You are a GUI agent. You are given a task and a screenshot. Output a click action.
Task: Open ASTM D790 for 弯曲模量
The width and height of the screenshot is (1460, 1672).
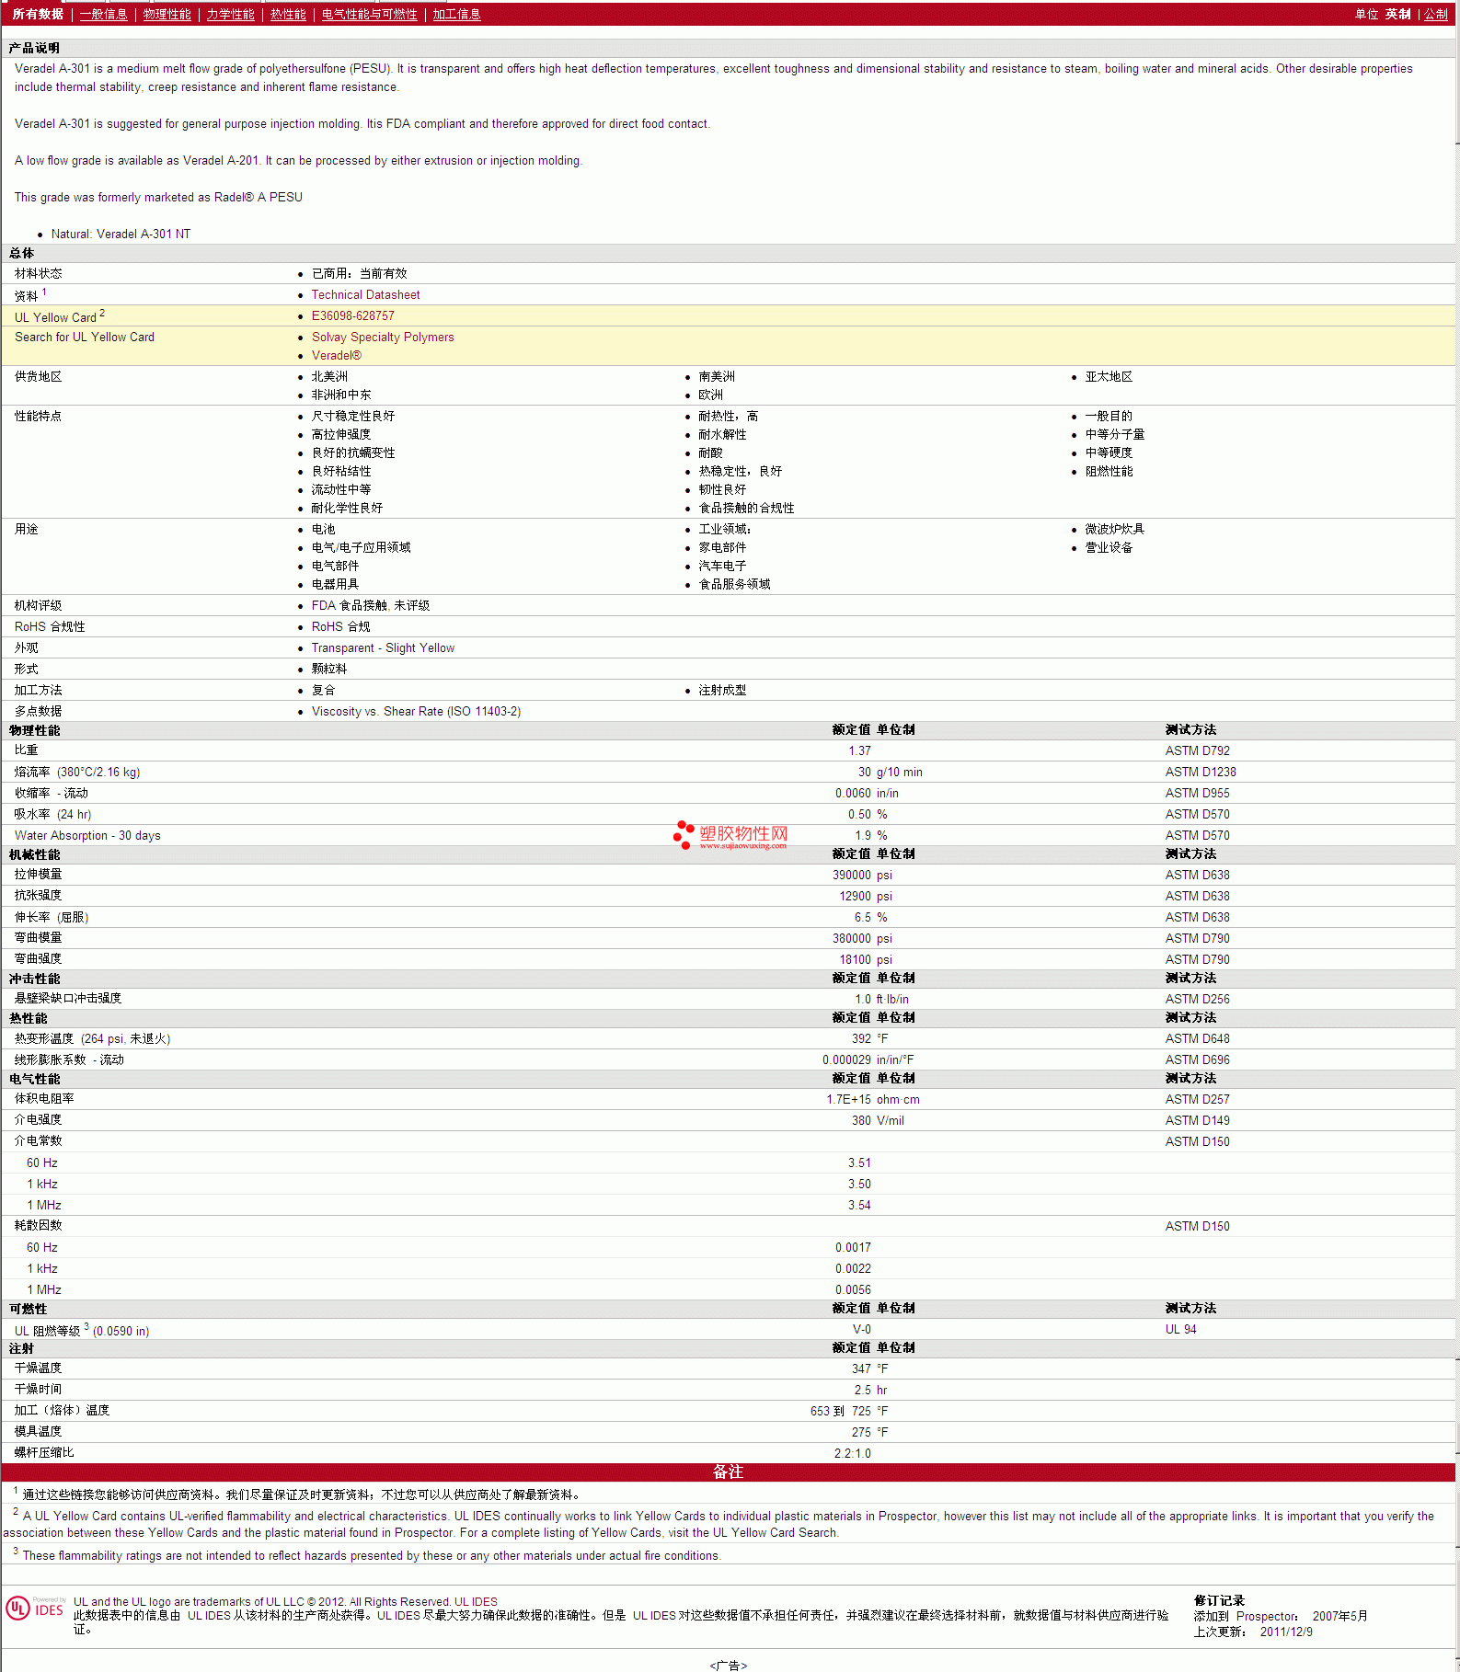[x=1197, y=938]
